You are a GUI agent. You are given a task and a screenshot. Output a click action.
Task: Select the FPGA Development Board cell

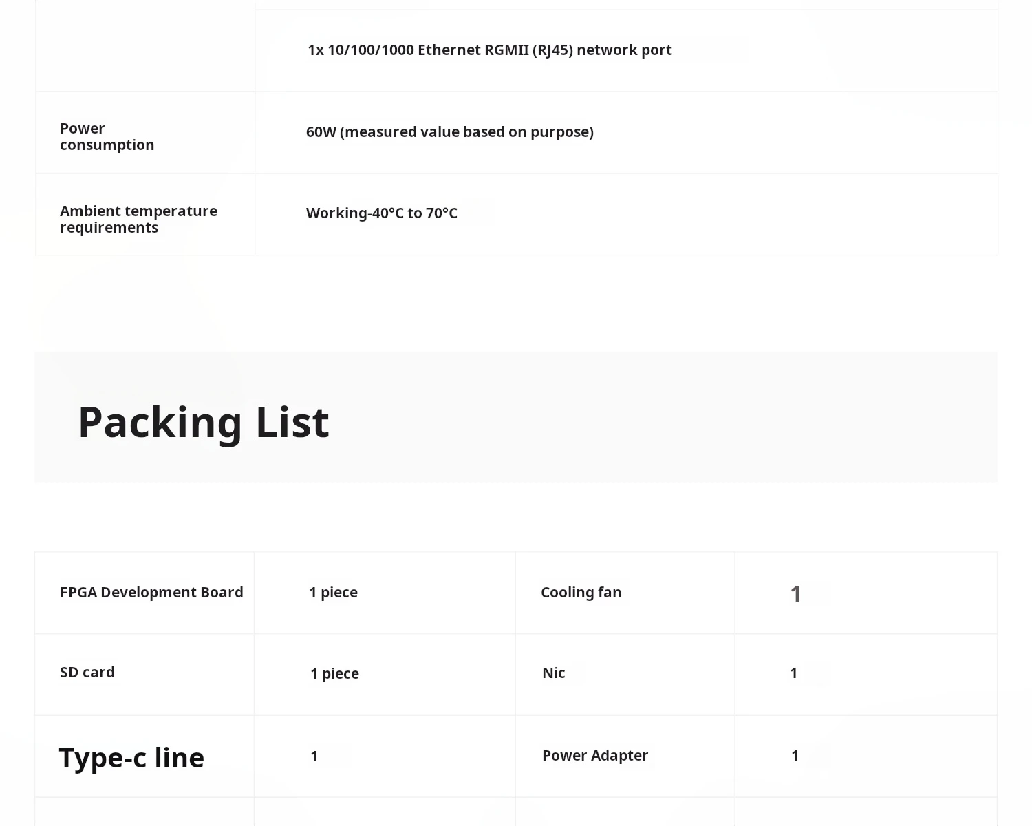[x=151, y=593]
